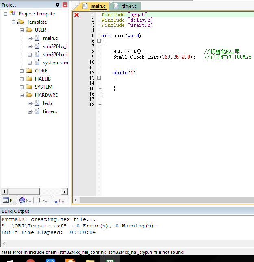Click the while(1) statement on line 12

tap(124, 73)
